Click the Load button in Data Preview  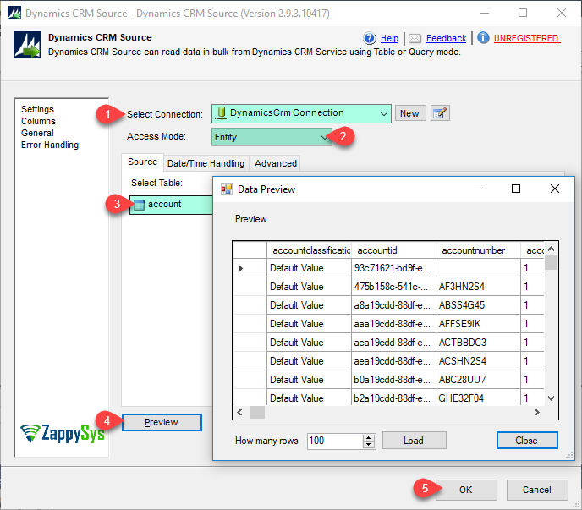click(414, 441)
